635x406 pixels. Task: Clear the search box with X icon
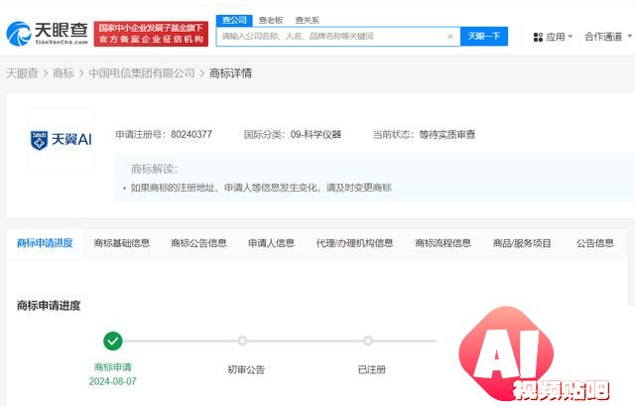click(449, 37)
